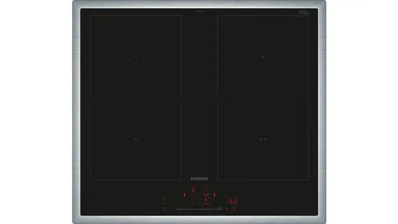Tap the front-right cooking zone center marker
The height and width of the screenshot is (224, 398).
pos(263,139)
